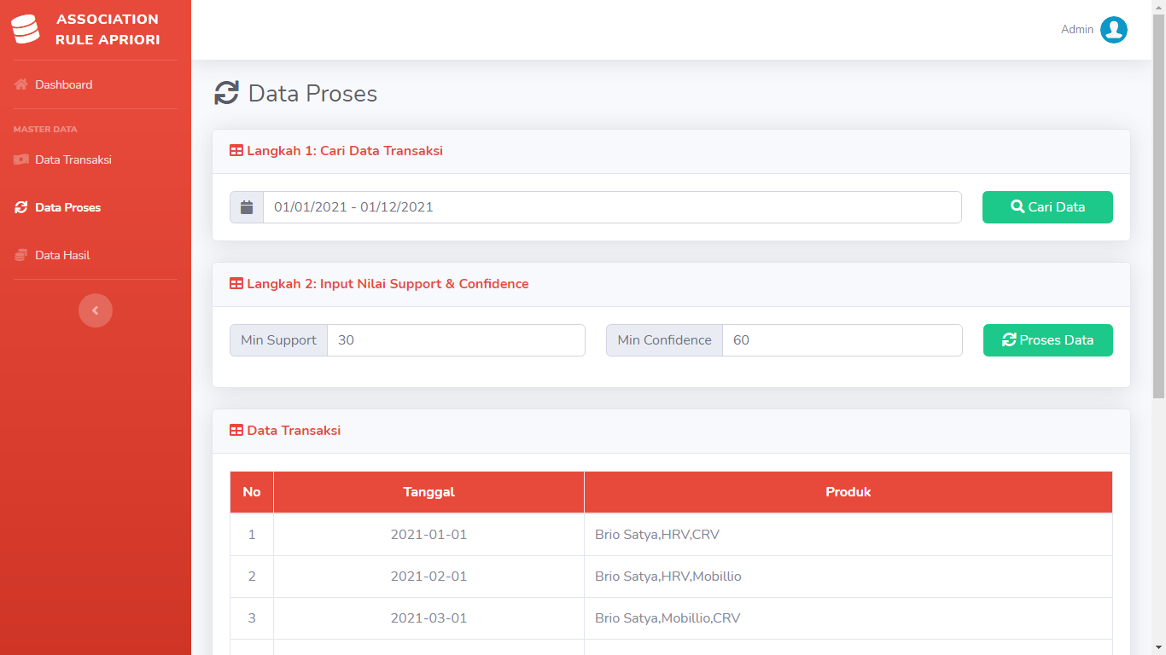Collapse the sidebar with the chevron button

(96, 310)
